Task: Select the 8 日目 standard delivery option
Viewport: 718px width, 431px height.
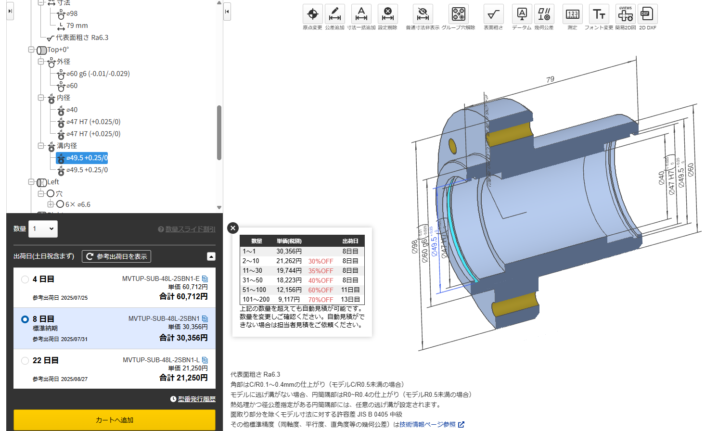Action: point(25,319)
